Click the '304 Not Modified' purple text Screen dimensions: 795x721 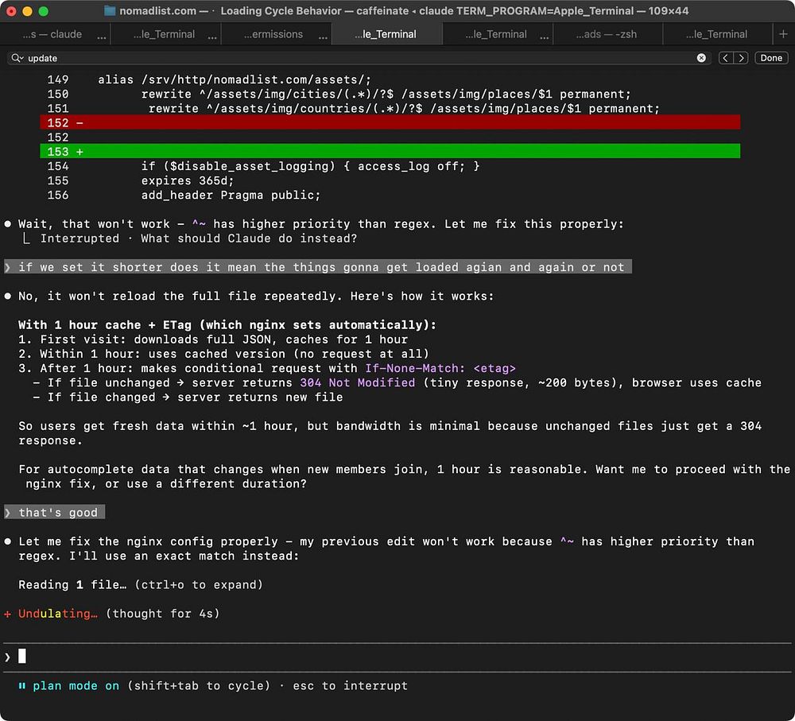(358, 383)
